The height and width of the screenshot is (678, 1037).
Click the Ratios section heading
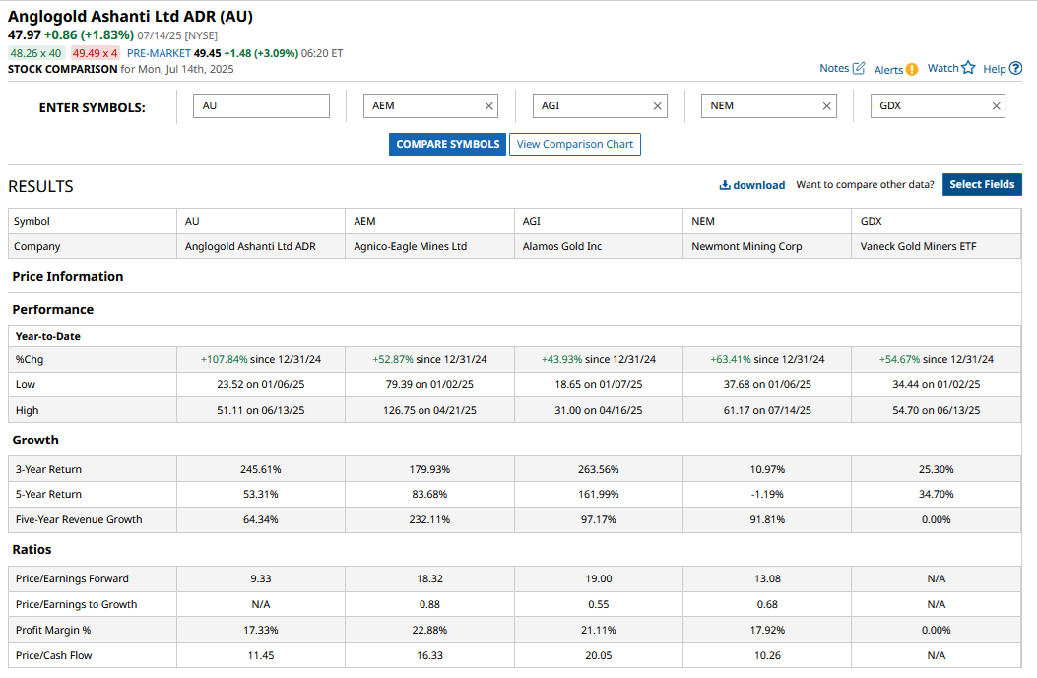(x=32, y=550)
